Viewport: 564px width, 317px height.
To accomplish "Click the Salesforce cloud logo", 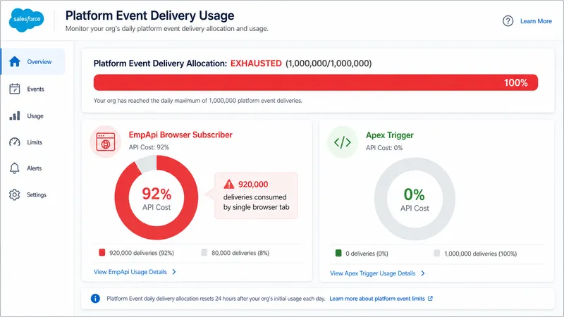I will tap(27, 20).
